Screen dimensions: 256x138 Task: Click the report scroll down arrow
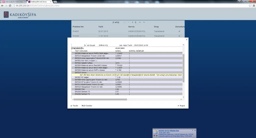[183, 97]
